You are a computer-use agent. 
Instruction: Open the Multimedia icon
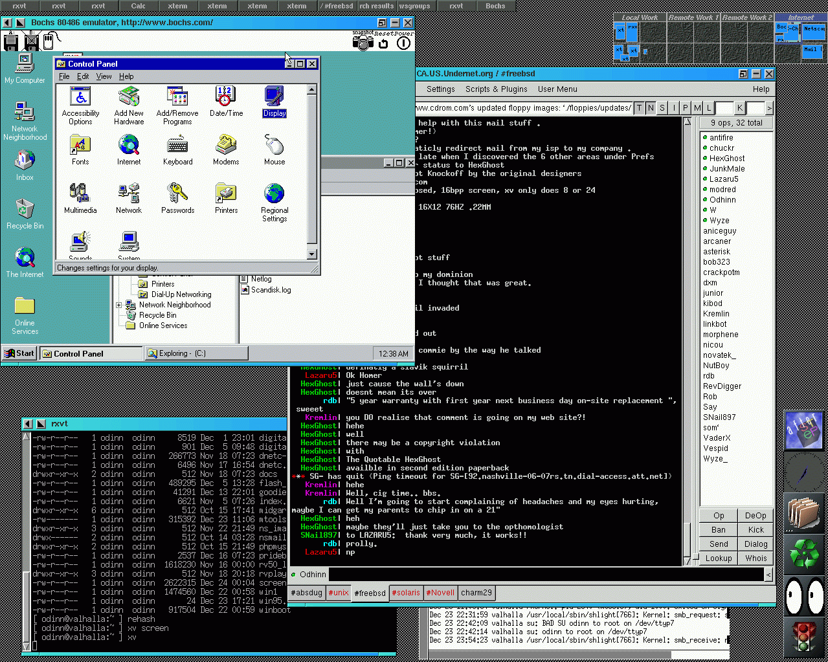coord(80,199)
